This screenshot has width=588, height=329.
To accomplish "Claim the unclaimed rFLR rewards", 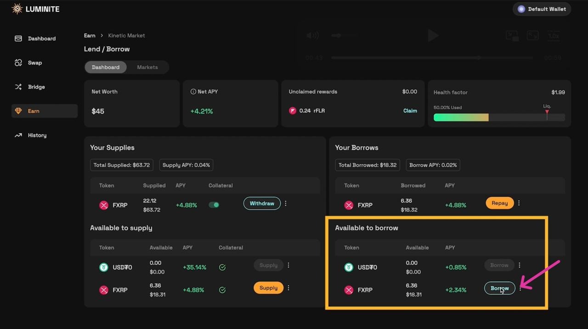I will pyautogui.click(x=410, y=111).
